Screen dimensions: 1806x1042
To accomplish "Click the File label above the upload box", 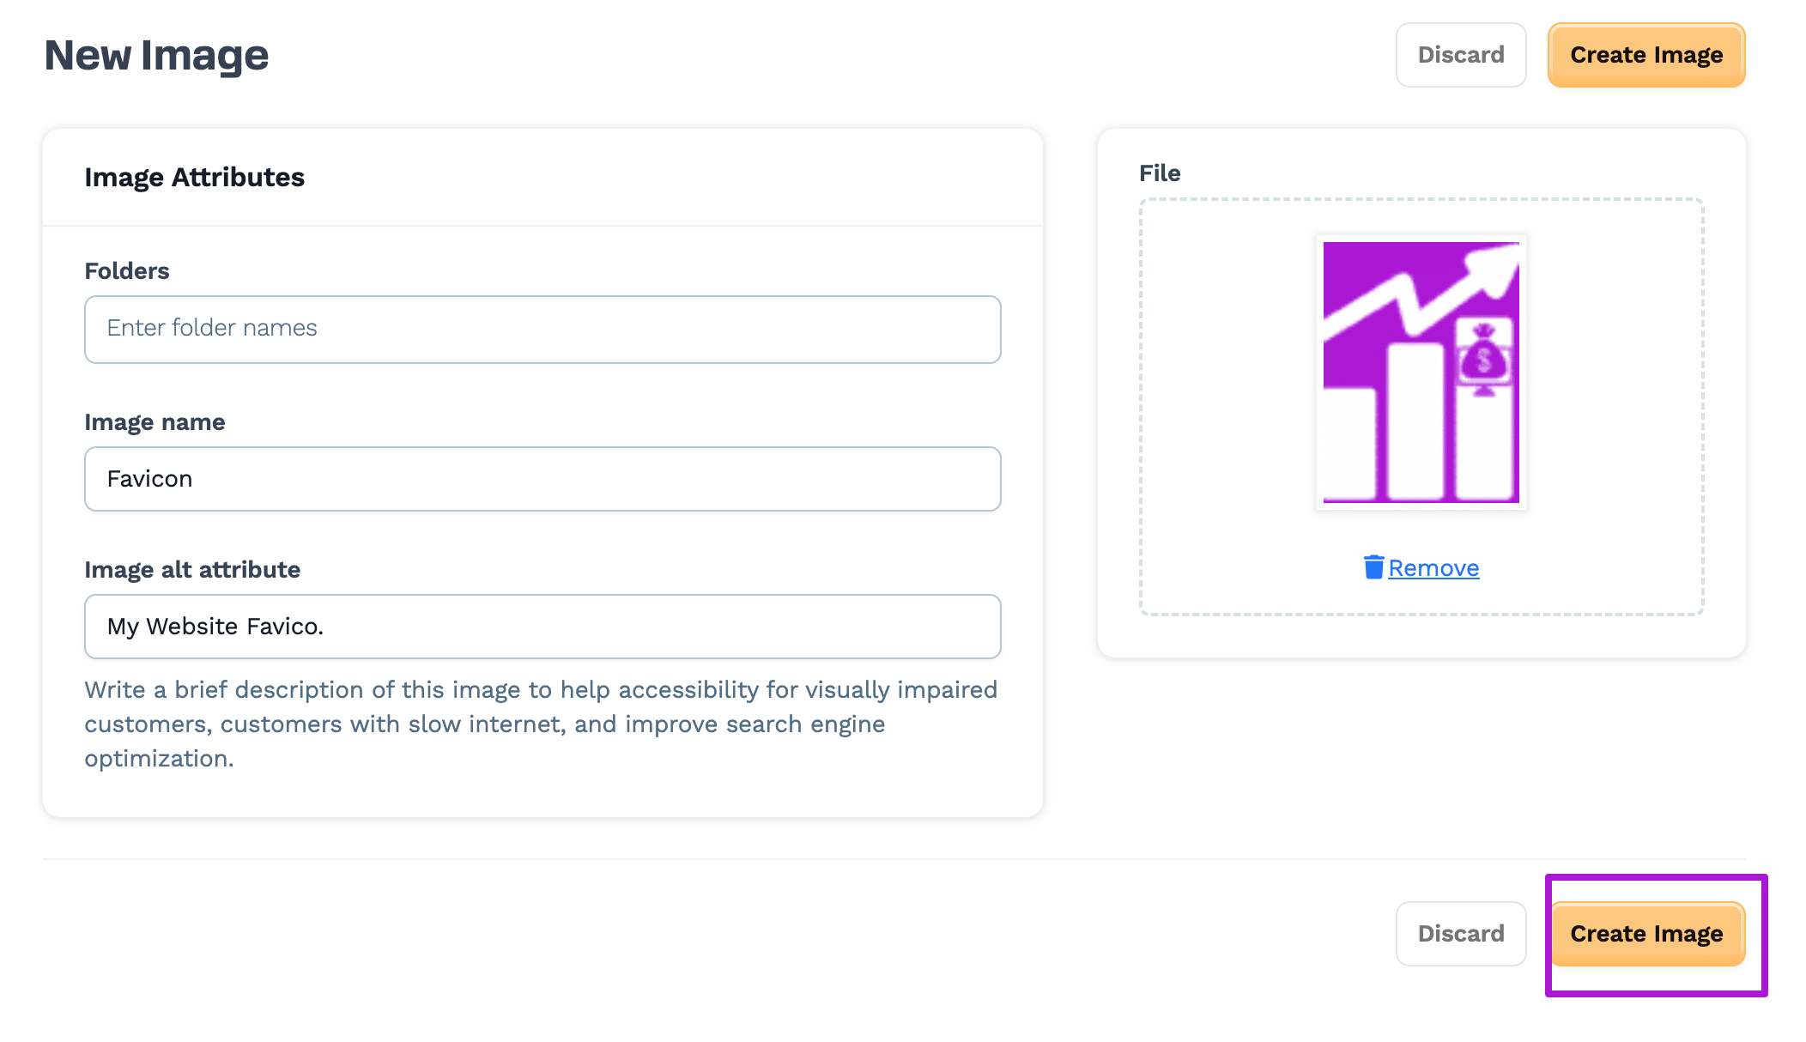I will tap(1160, 173).
